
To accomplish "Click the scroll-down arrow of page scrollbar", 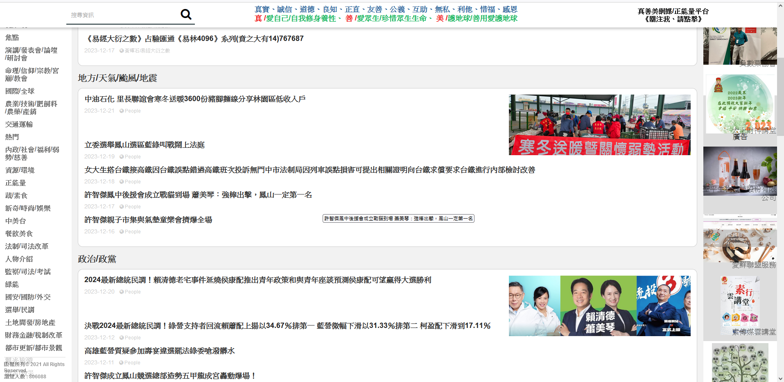I will click(780, 378).
